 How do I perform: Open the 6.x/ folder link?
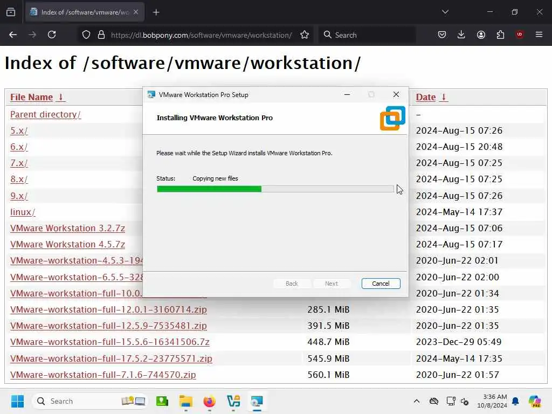click(x=19, y=147)
